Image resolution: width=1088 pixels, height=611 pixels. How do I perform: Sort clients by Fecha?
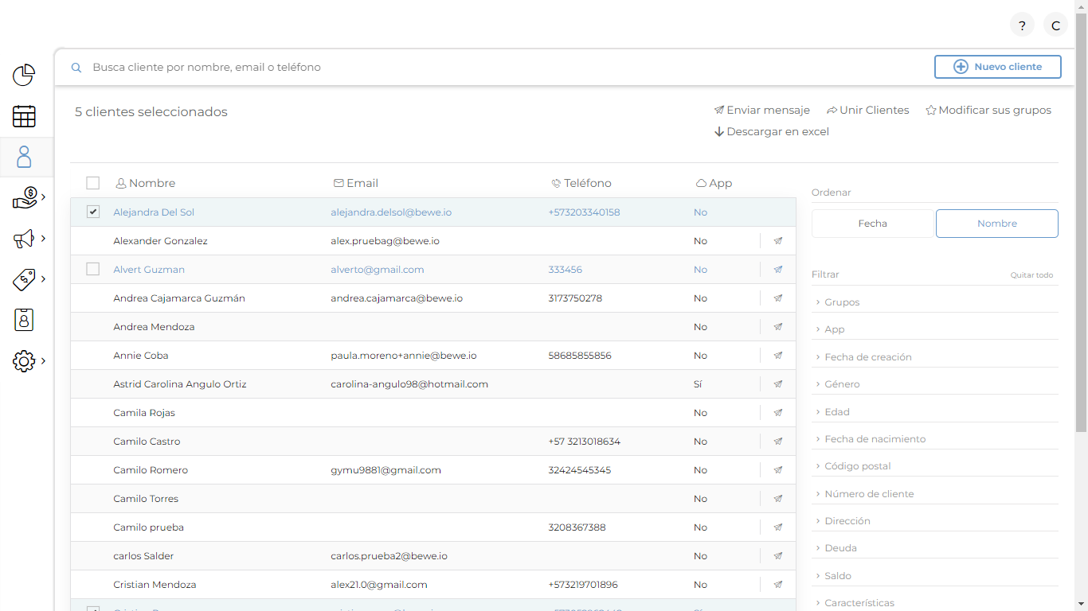[x=872, y=224]
